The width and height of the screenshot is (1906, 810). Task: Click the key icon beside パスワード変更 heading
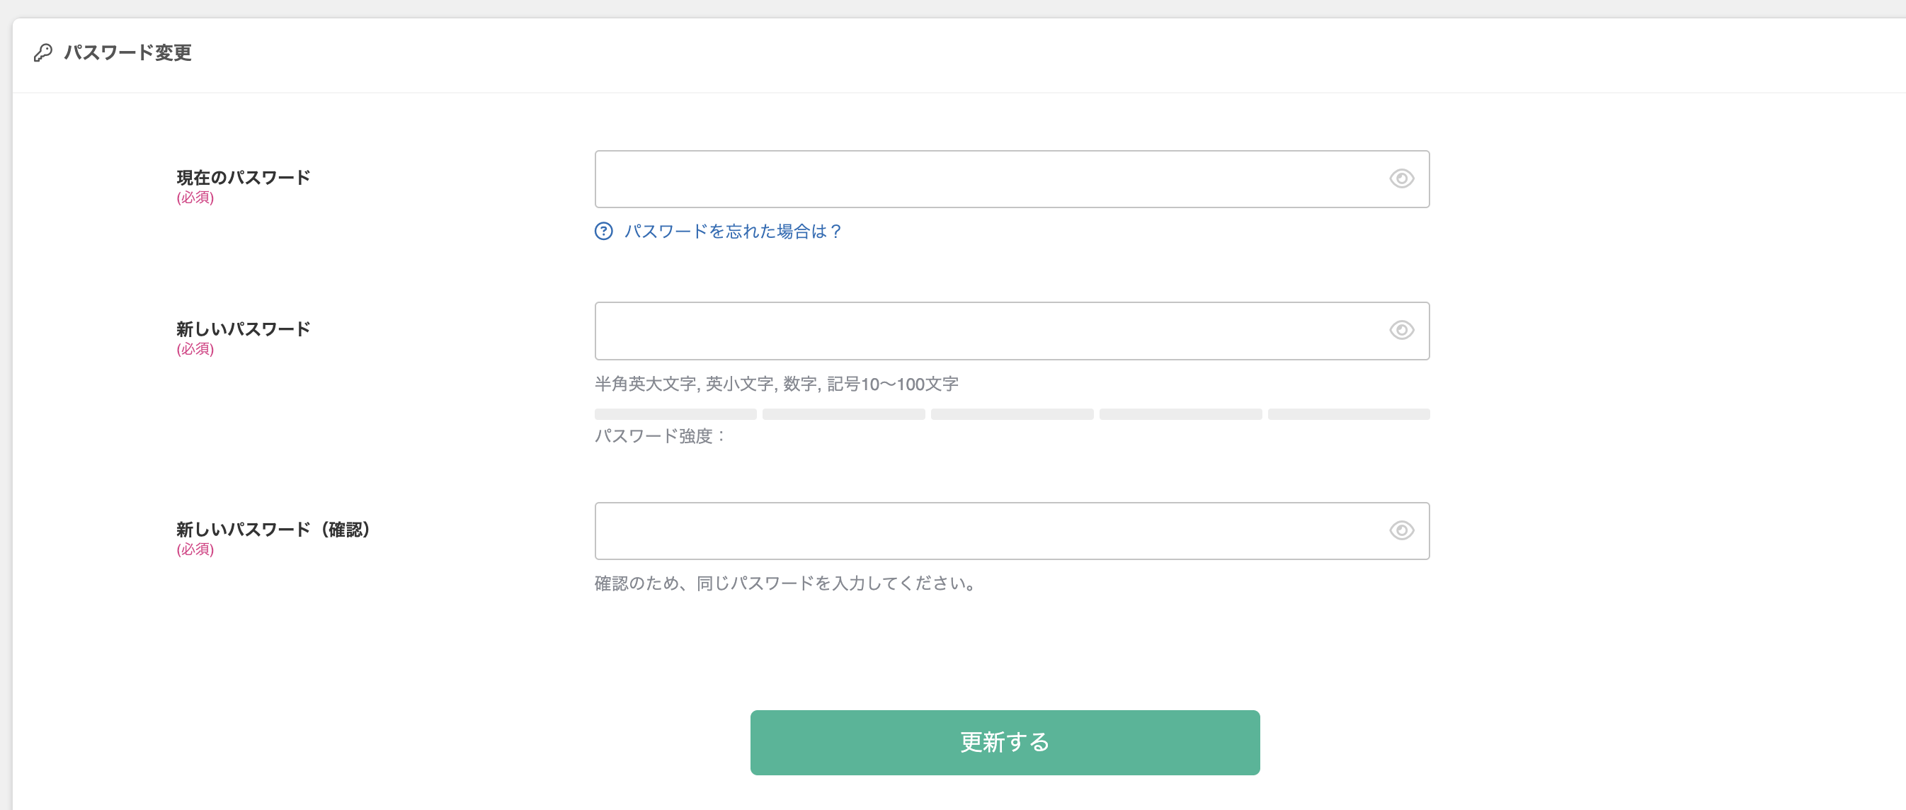pos(43,52)
